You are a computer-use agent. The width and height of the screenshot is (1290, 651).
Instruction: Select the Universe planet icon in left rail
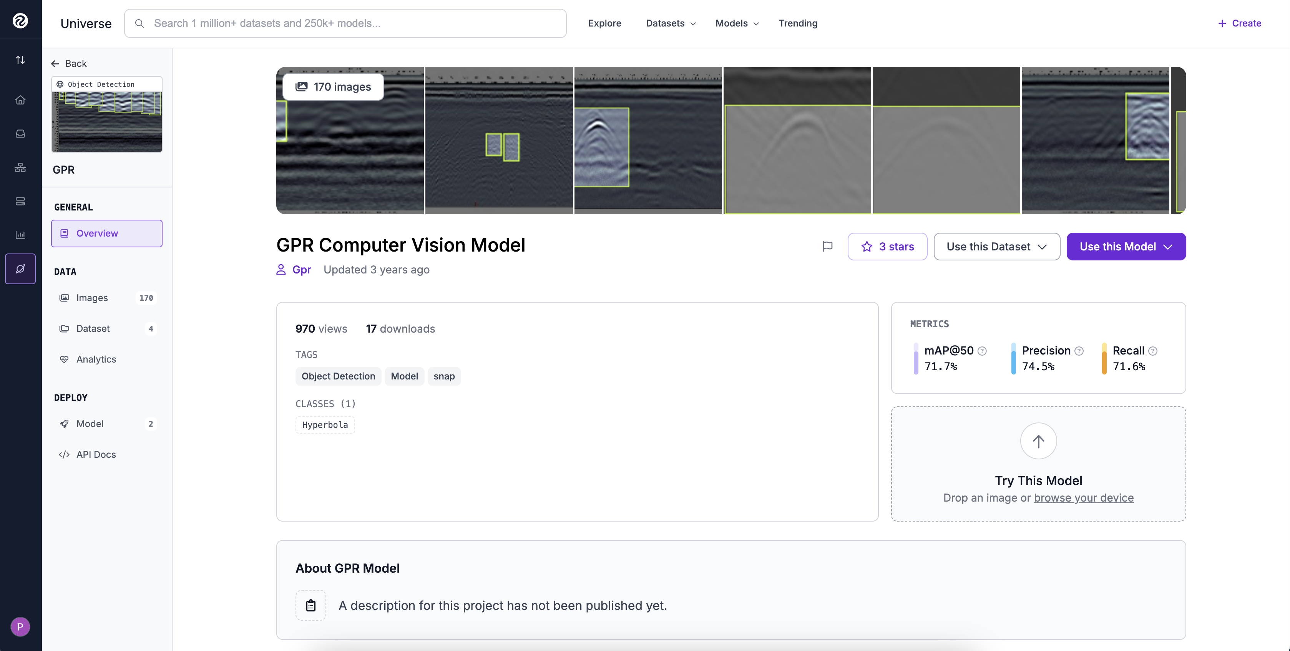tap(20, 269)
